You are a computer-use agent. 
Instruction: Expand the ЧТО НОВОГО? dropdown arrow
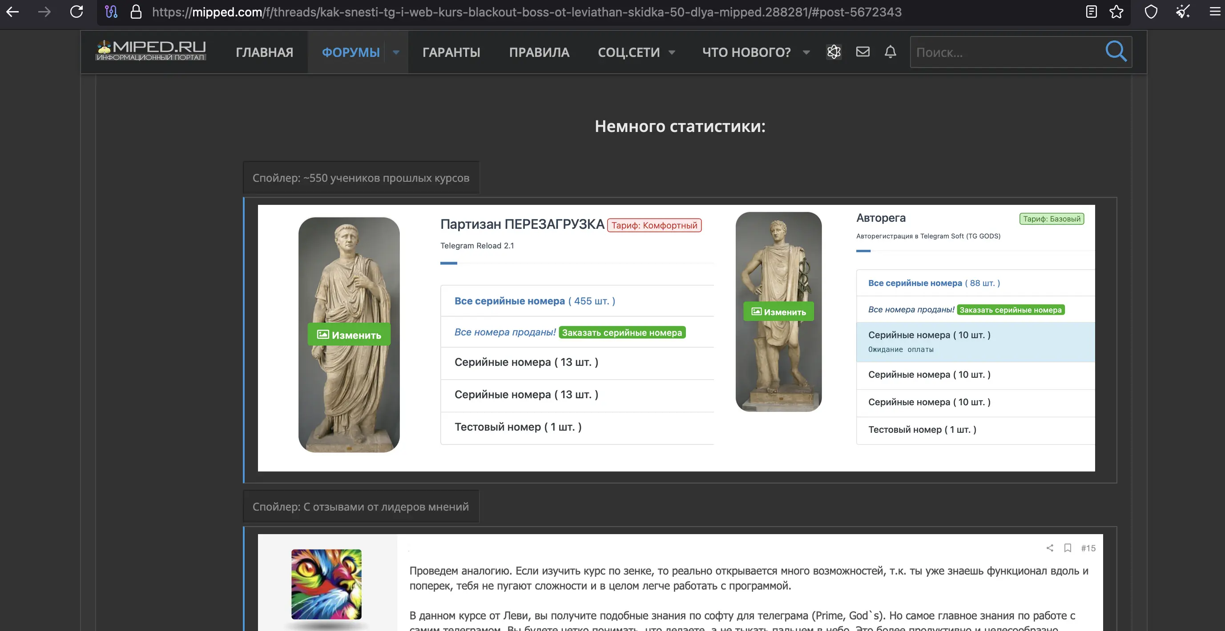[x=806, y=52]
